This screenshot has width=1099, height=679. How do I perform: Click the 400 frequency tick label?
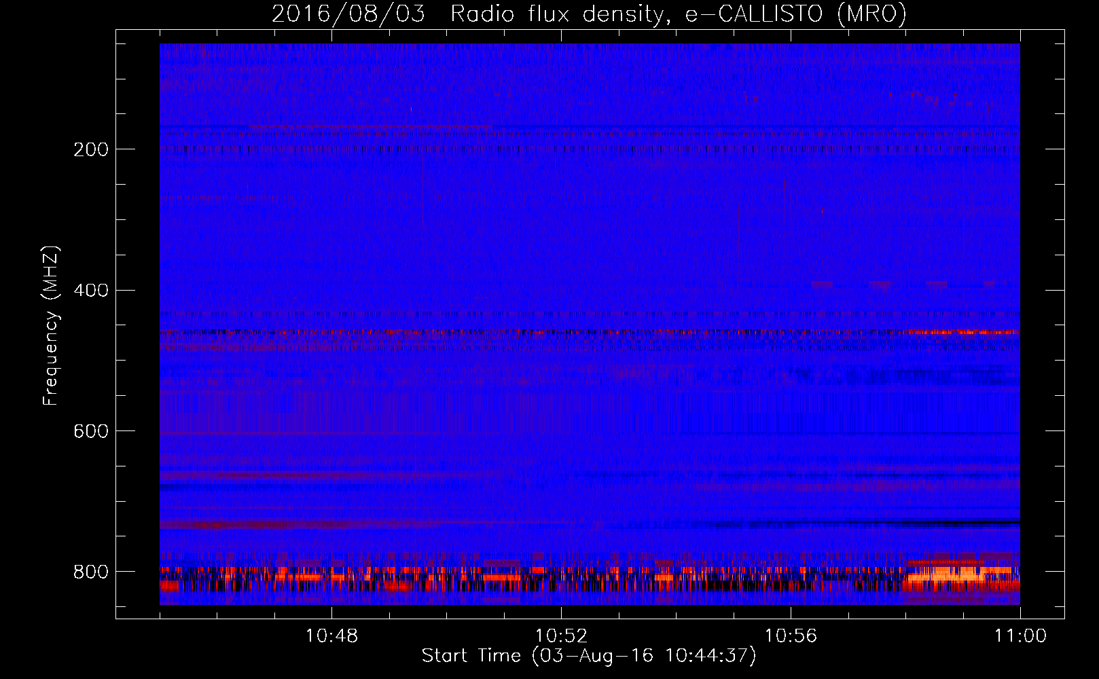click(x=91, y=291)
